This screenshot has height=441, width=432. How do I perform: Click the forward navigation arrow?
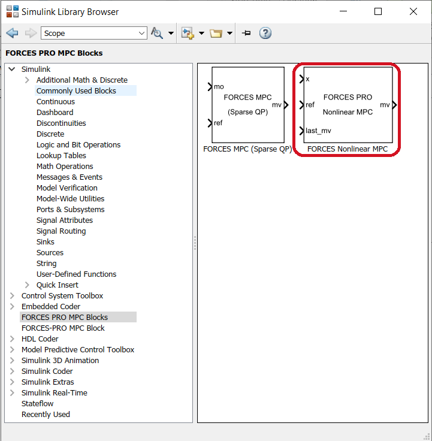coord(30,33)
